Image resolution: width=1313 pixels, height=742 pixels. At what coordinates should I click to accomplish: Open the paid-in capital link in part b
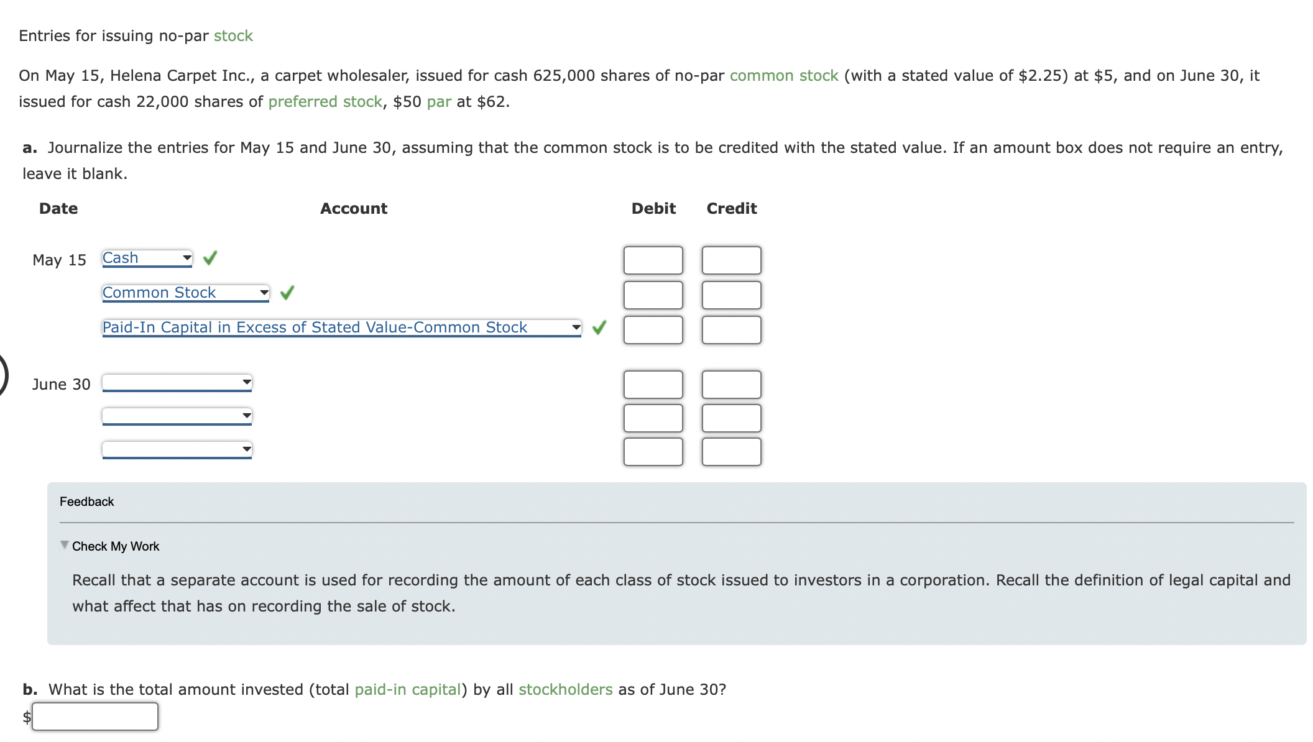408,689
